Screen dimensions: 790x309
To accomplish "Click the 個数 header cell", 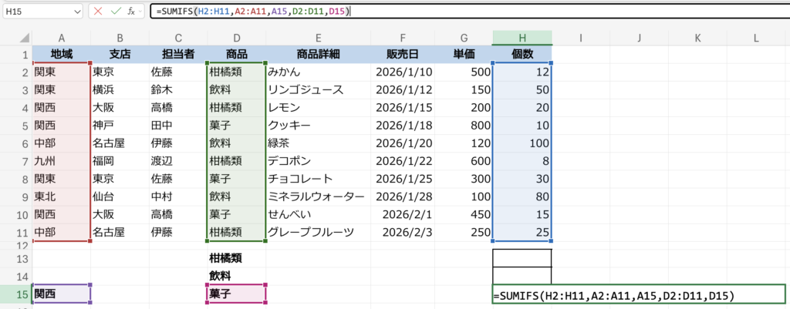I will point(522,55).
